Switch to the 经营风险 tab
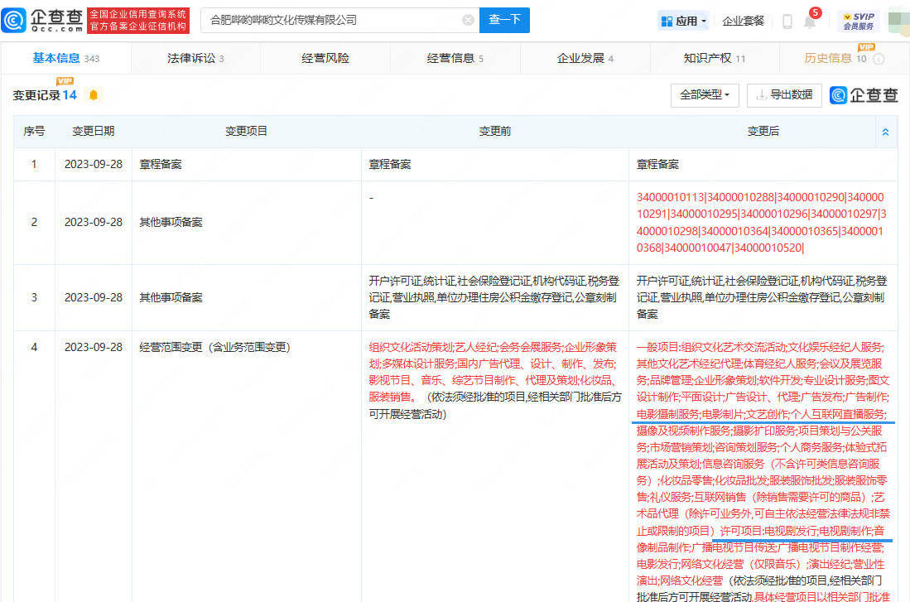Image resolution: width=910 pixels, height=602 pixels. pos(325,58)
